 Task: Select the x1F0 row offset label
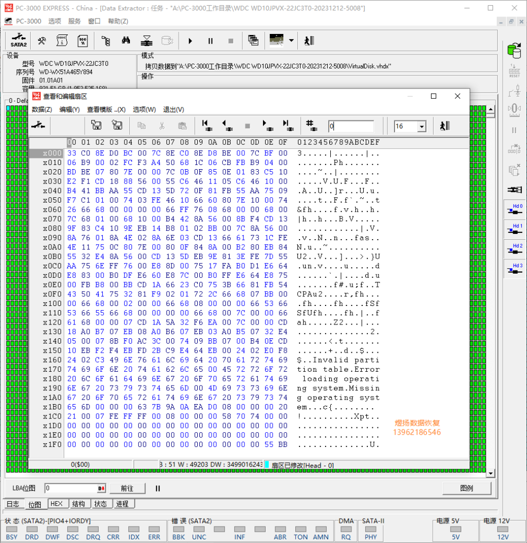tap(52, 445)
